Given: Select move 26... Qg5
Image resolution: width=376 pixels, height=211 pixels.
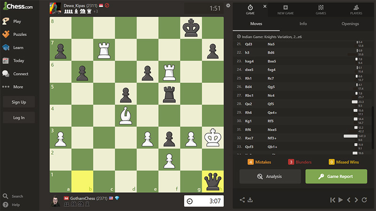Looking at the screenshot, I should click(271, 87).
